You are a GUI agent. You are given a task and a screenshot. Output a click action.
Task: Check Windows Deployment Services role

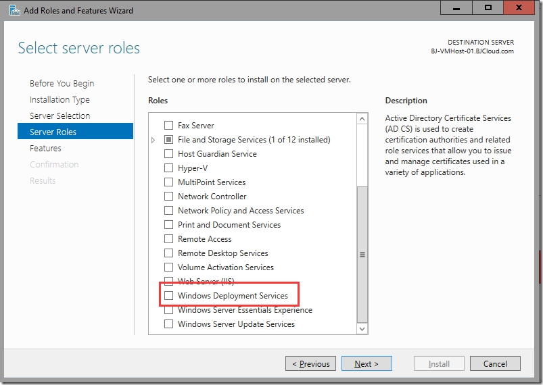tap(168, 295)
